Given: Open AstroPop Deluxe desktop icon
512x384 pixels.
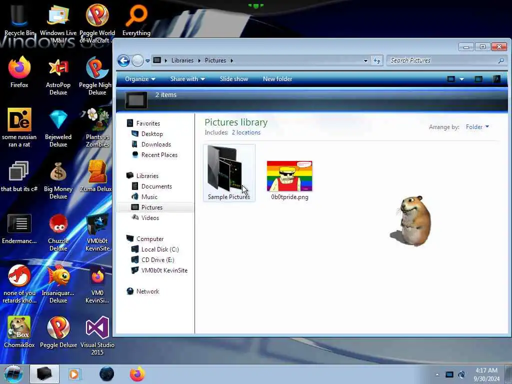Looking at the screenshot, I should point(58,76).
